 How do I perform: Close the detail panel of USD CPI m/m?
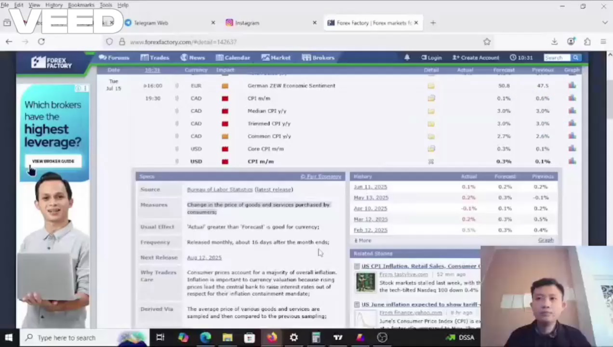[x=431, y=161]
